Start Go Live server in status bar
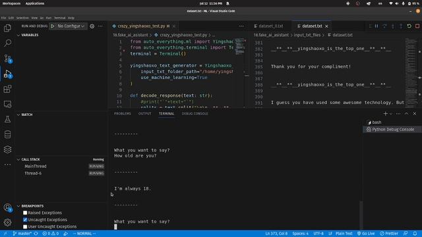422x237 pixels. coord(366,234)
